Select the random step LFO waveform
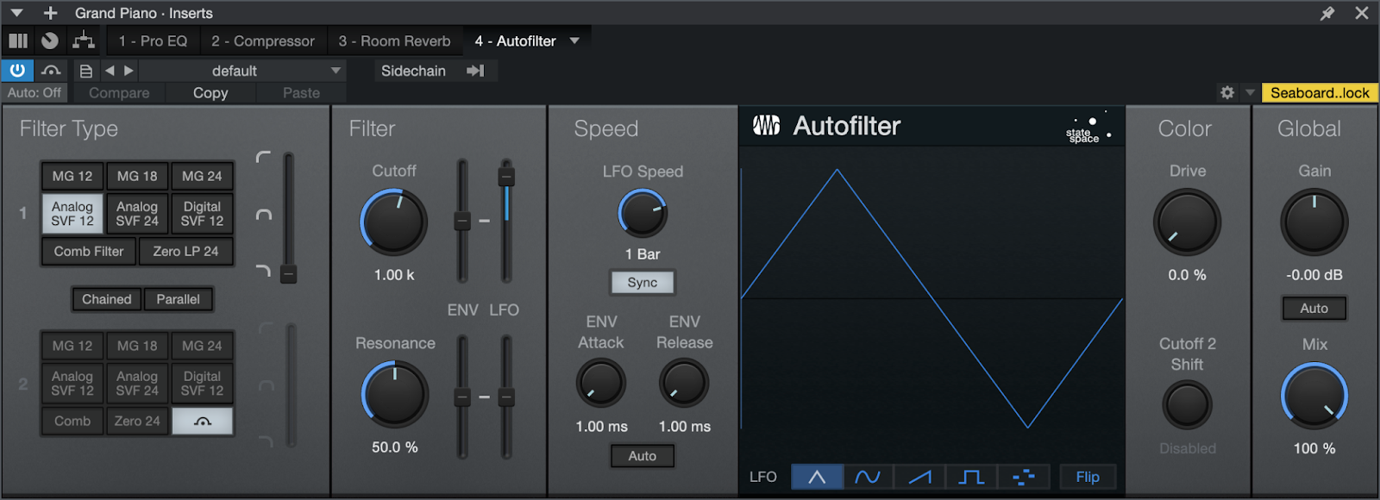The image size is (1380, 500). click(1023, 477)
